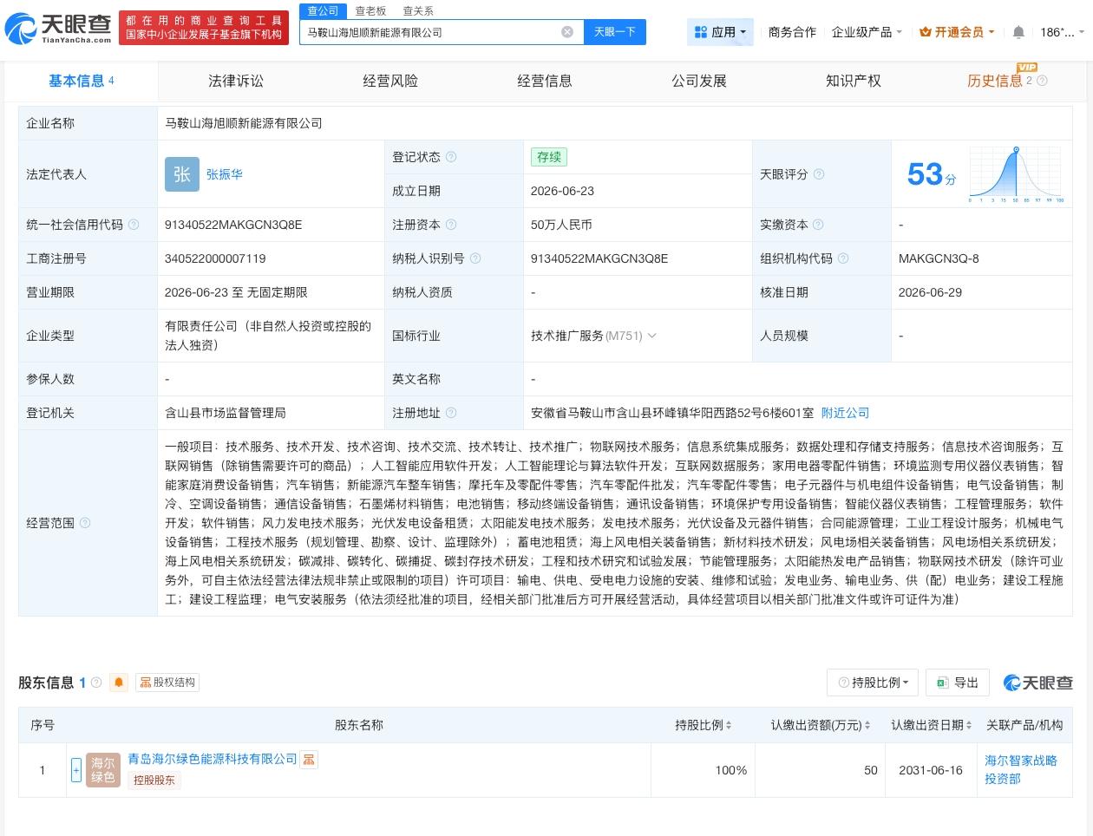Image resolution: width=1093 pixels, height=836 pixels.
Task: Click the 53分 score value
Action: tap(932, 174)
